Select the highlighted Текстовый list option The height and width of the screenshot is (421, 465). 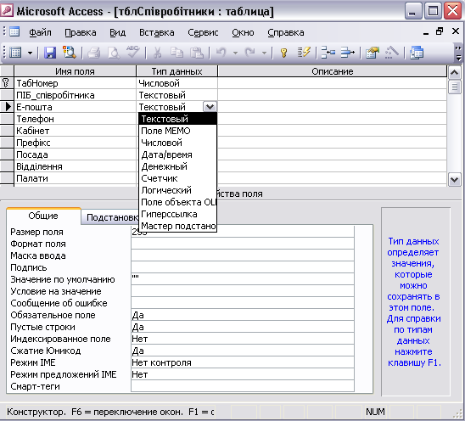[x=177, y=119]
